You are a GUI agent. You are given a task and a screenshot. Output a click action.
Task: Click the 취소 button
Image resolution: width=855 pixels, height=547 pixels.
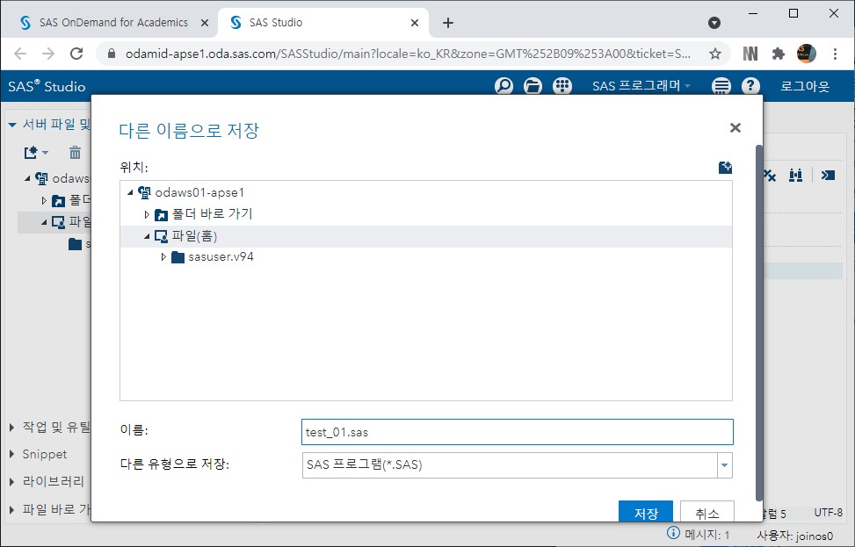707,512
